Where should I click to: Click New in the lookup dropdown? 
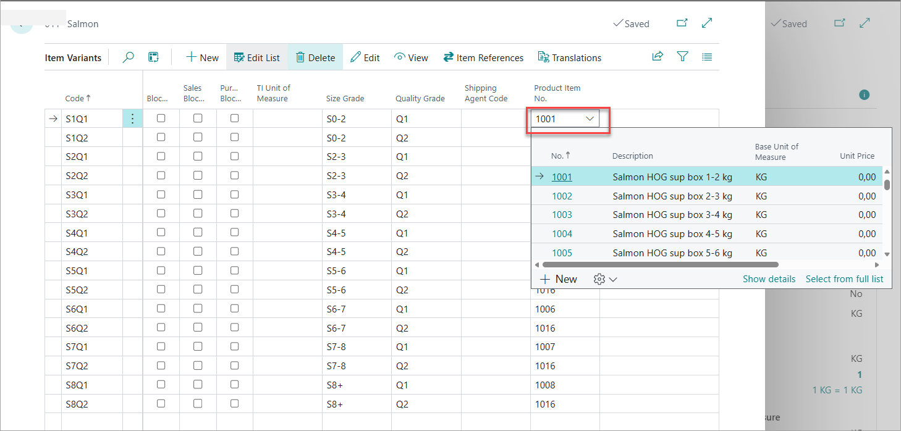[x=559, y=279]
